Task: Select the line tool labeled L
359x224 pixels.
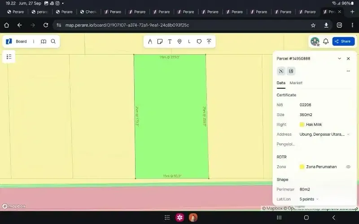Action: click(x=189, y=41)
